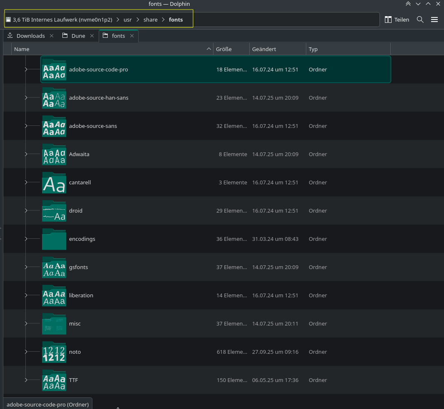444x409 pixels.
Task: Sort by the Größe column header
Action: [x=231, y=49]
